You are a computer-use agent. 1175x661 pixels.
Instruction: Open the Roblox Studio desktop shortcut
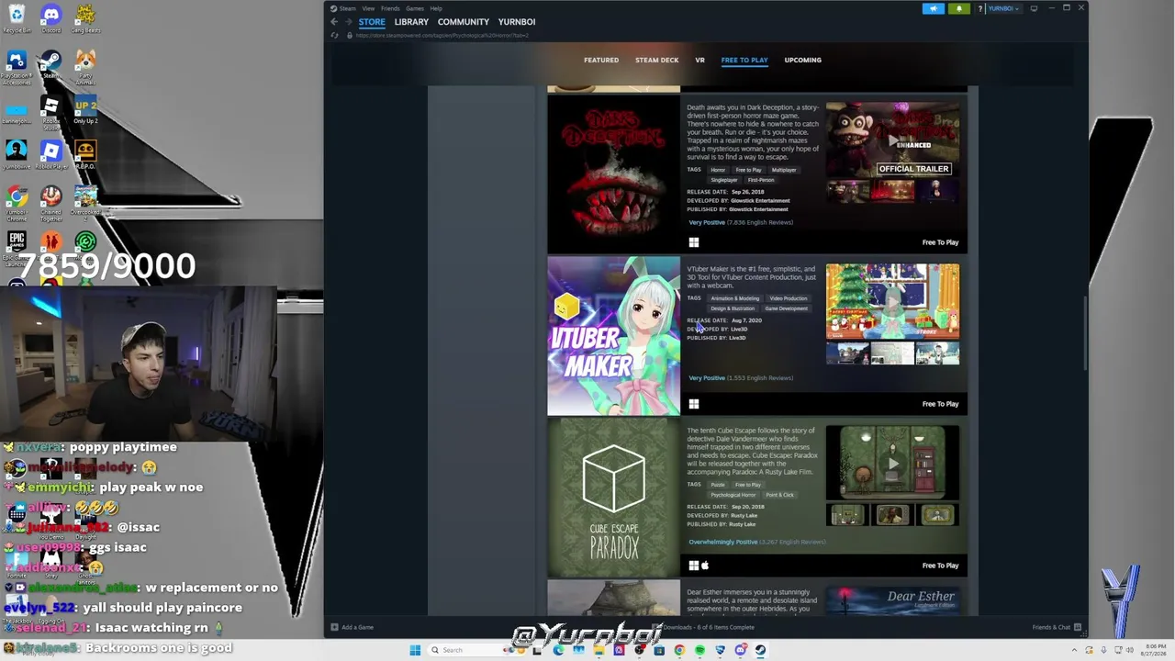[x=51, y=113]
